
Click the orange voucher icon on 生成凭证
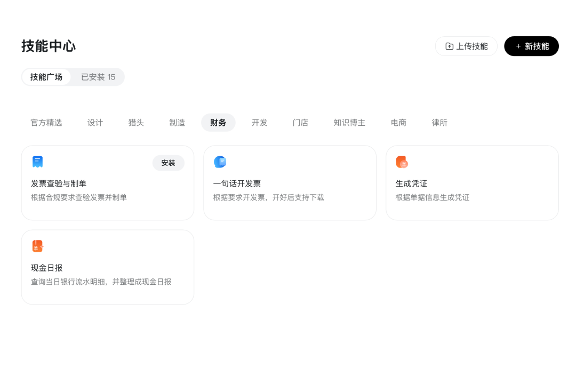click(402, 162)
